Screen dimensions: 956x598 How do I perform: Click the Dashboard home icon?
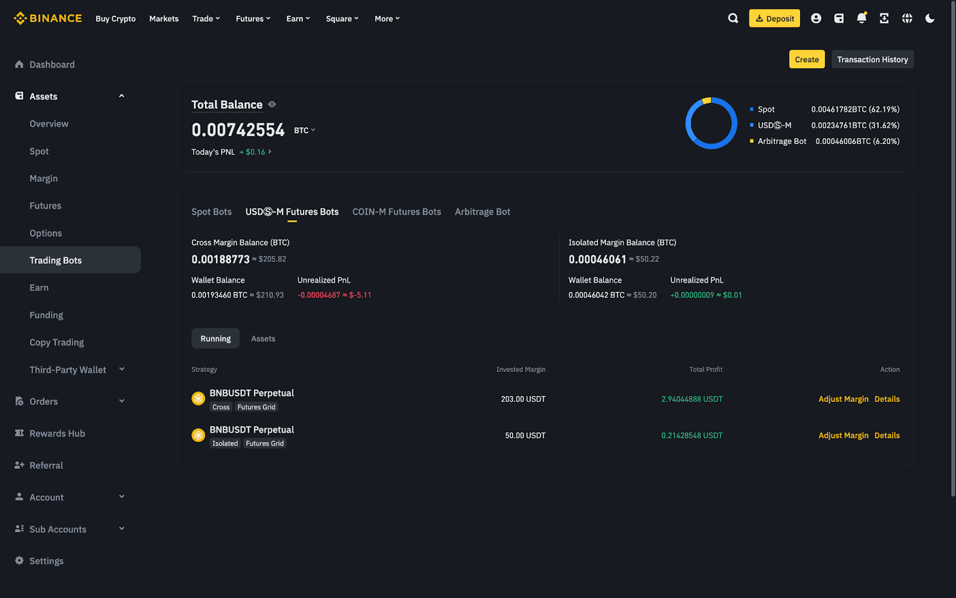(x=19, y=64)
